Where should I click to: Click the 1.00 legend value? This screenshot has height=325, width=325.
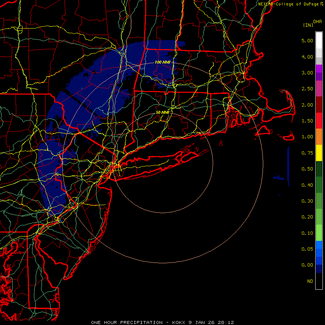coord(307,137)
